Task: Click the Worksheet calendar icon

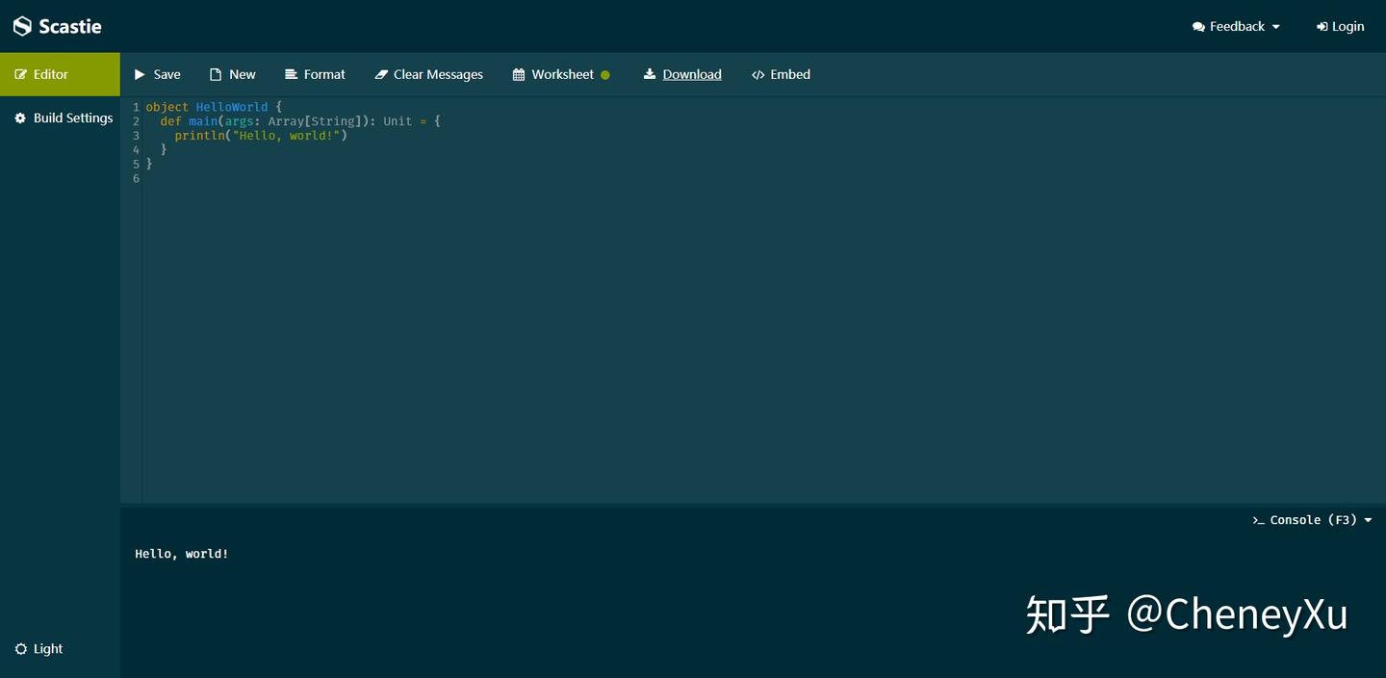Action: pyautogui.click(x=518, y=74)
